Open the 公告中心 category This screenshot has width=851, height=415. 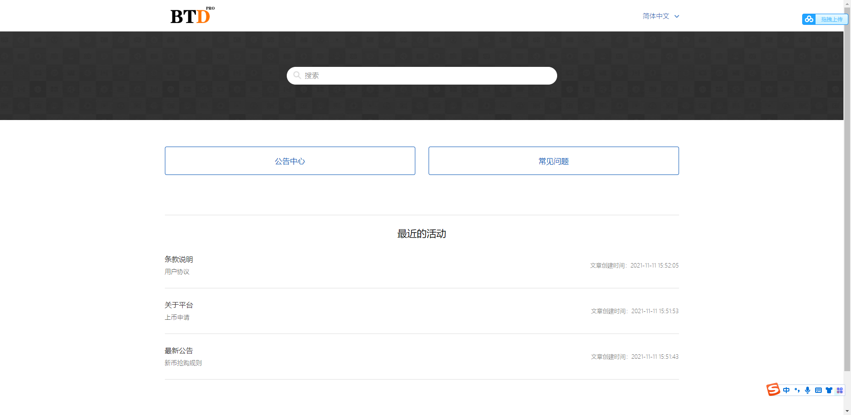tap(290, 161)
